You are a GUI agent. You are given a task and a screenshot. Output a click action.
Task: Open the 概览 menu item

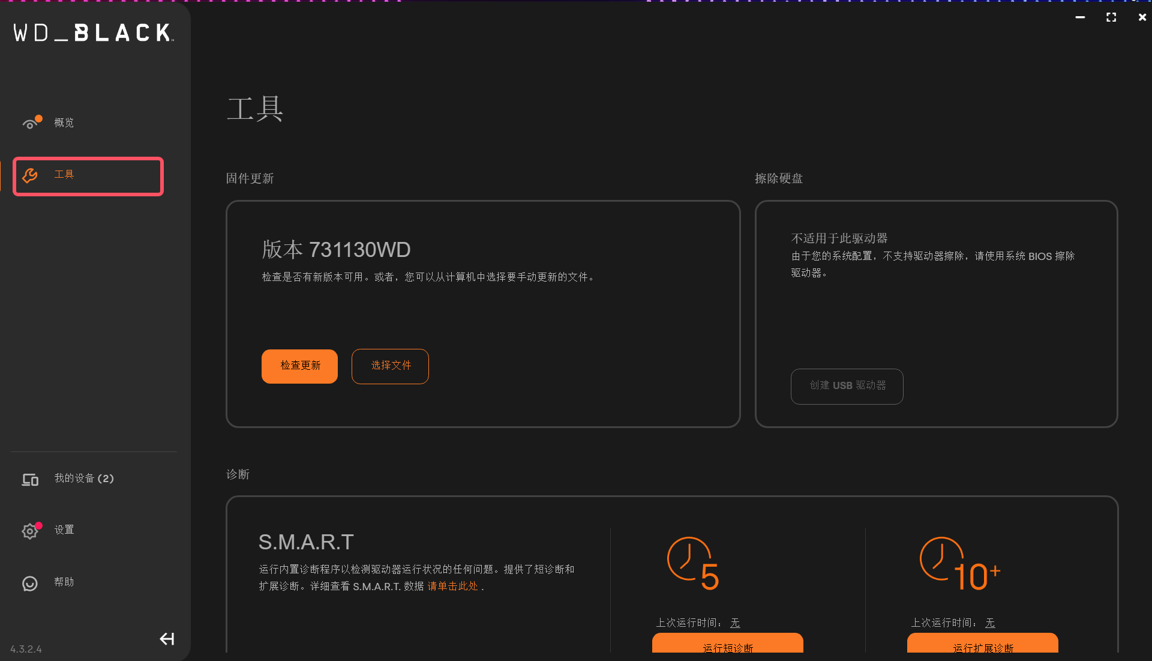64,122
